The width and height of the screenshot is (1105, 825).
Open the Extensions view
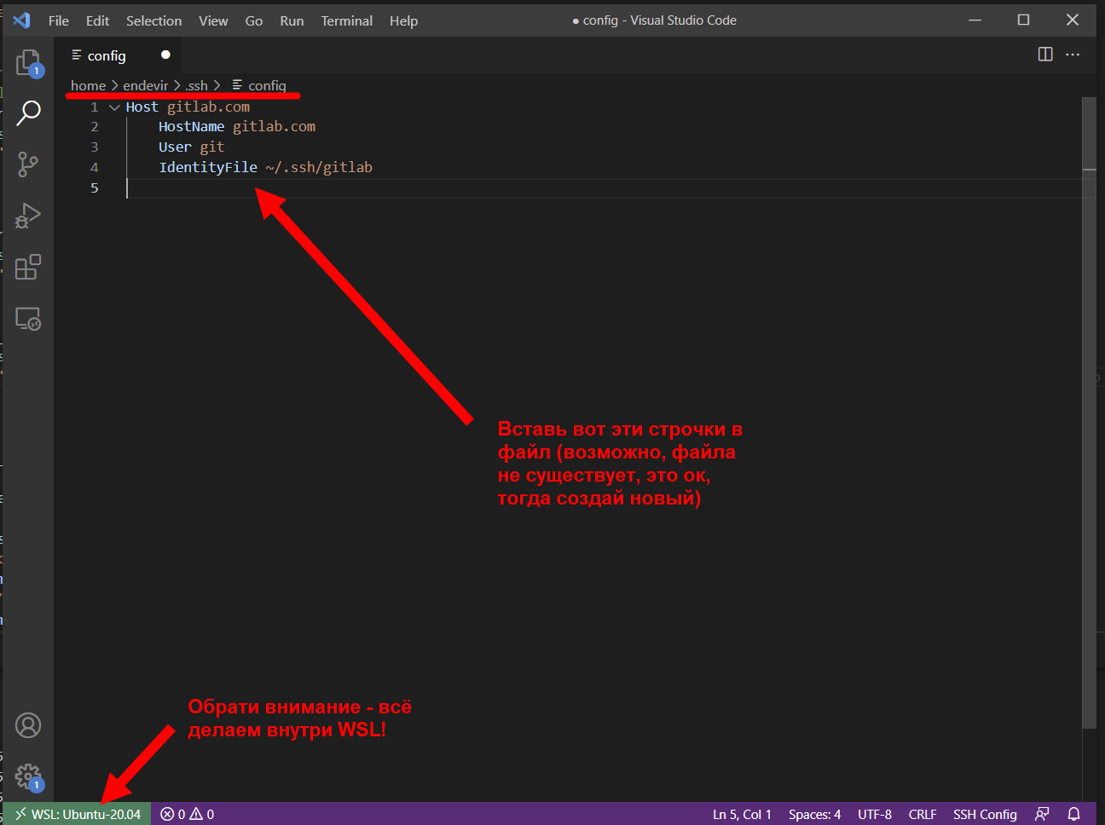[x=28, y=267]
